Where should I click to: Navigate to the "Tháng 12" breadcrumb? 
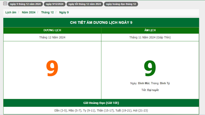[x=47, y=12]
